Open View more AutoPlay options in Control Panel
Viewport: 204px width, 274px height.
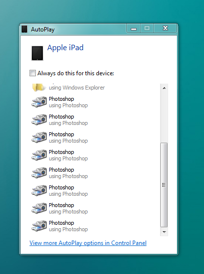point(88,243)
